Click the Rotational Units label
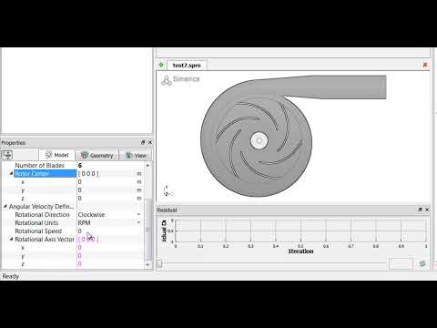 (36, 222)
